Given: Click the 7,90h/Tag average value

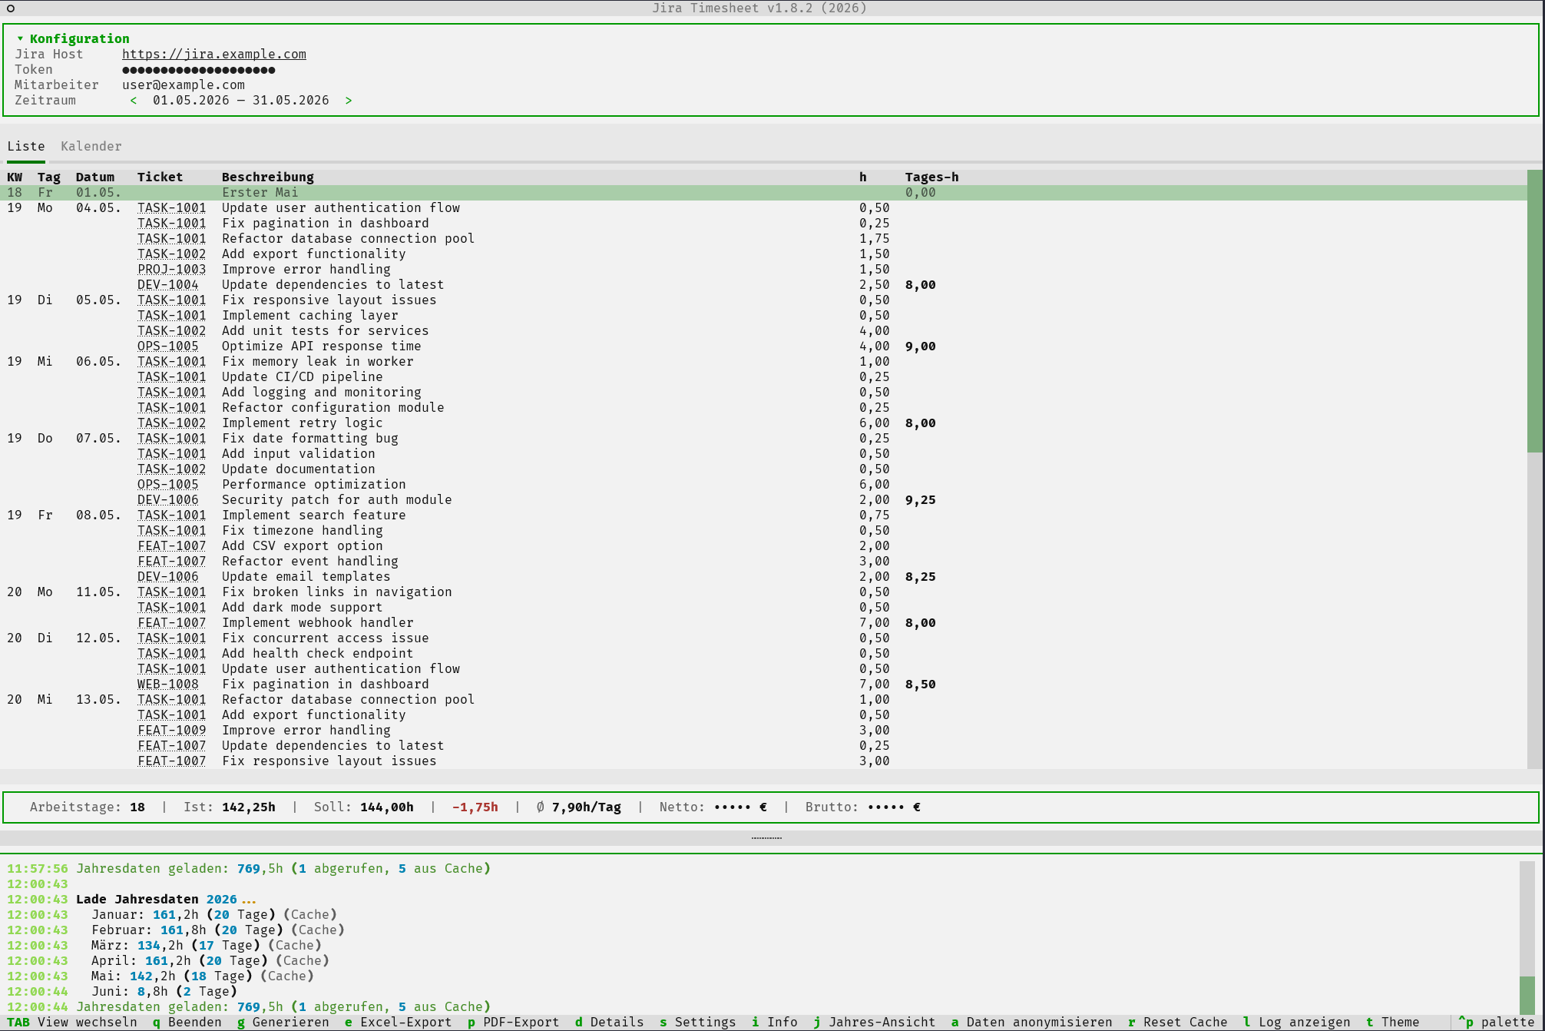Looking at the screenshot, I should pyautogui.click(x=587, y=807).
